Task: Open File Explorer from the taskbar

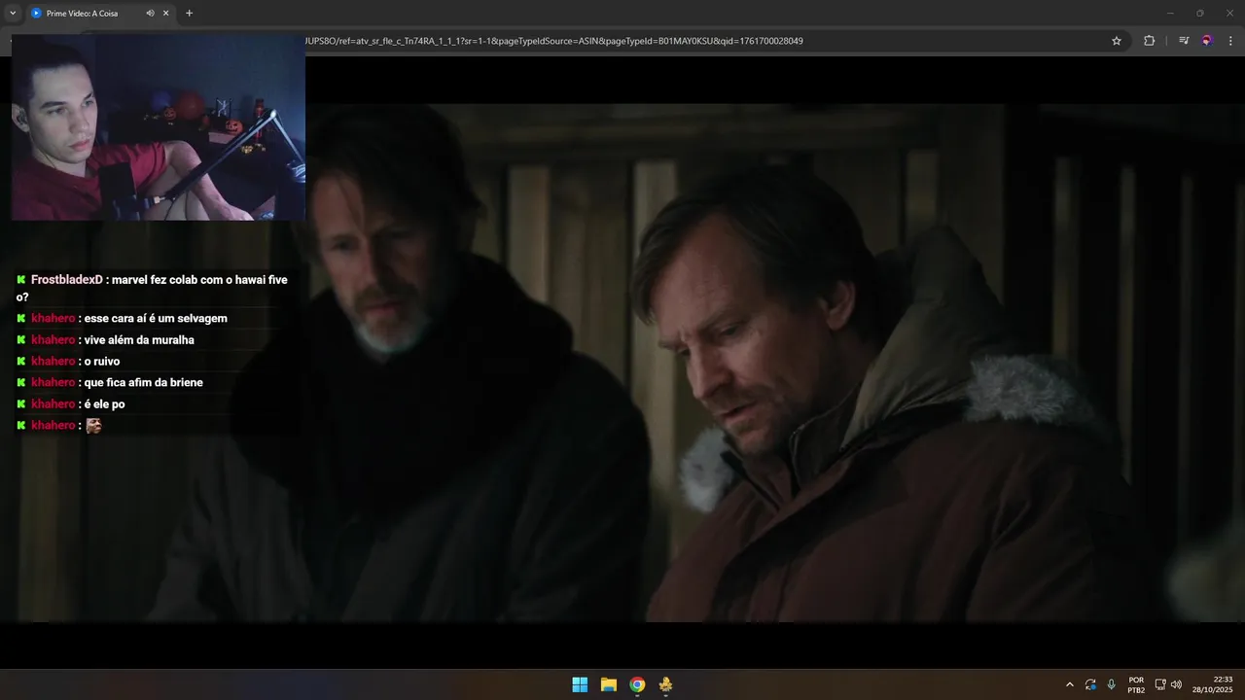Action: pyautogui.click(x=609, y=684)
